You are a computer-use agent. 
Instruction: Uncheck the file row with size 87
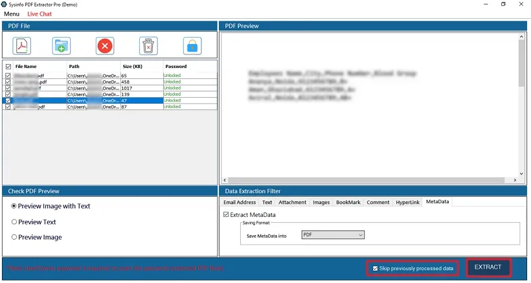point(8,107)
